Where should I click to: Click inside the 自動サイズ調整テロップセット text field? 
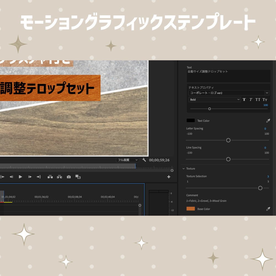click(229, 76)
